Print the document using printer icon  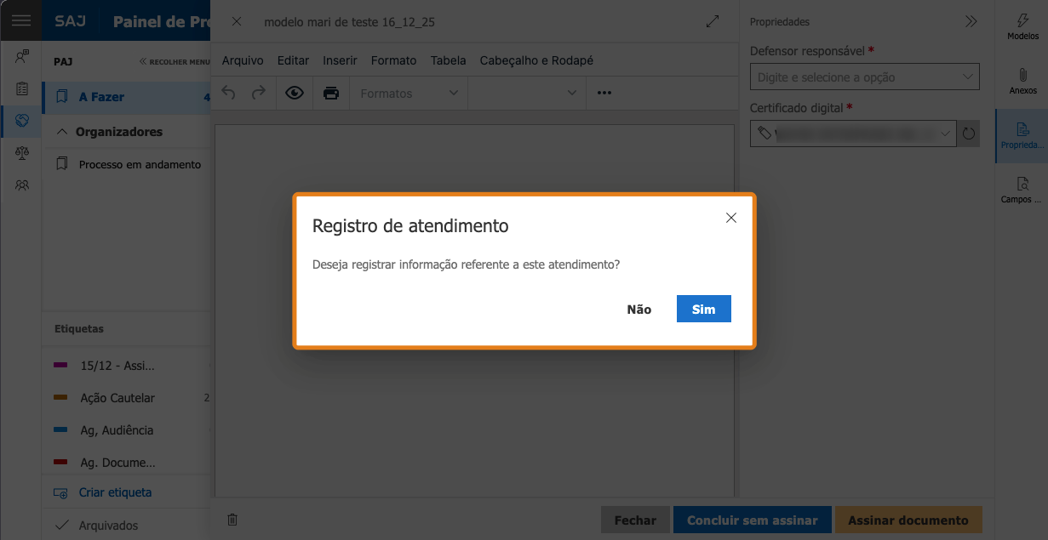tap(331, 93)
